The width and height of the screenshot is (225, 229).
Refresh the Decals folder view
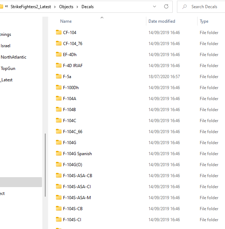tap(166, 7)
